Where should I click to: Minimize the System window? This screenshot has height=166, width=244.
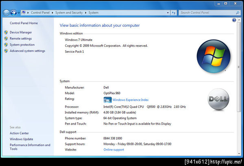(219, 4)
